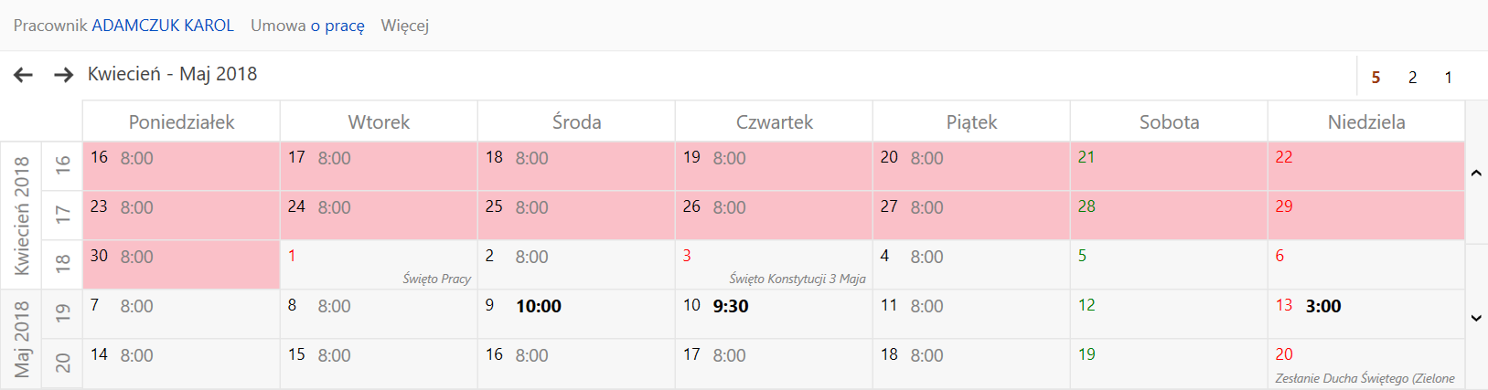1488x390 pixels.
Task: Switch to 2 weeks view
Action: (1412, 78)
